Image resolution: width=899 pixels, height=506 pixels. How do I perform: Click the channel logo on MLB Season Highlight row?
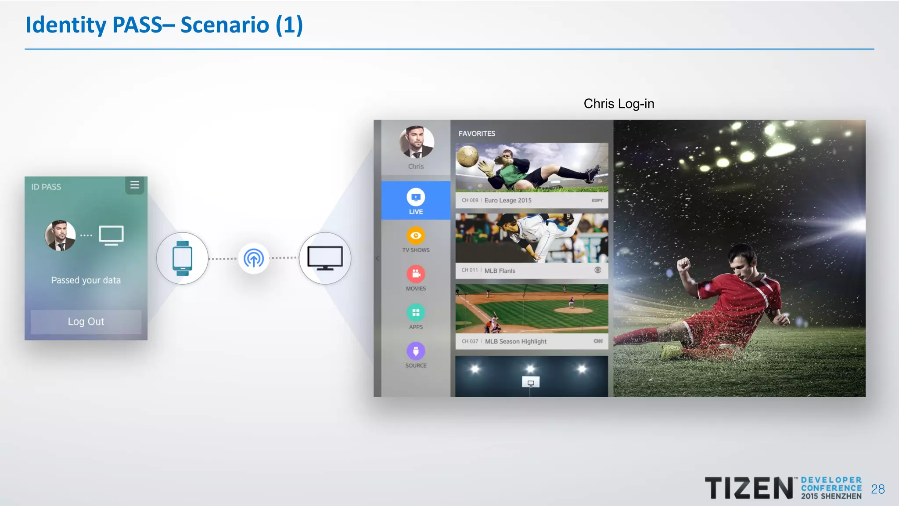598,341
